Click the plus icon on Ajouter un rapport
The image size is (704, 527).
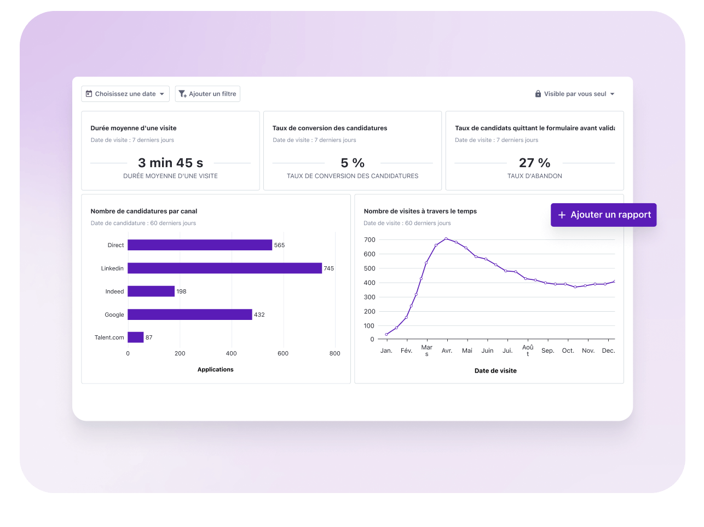(562, 215)
